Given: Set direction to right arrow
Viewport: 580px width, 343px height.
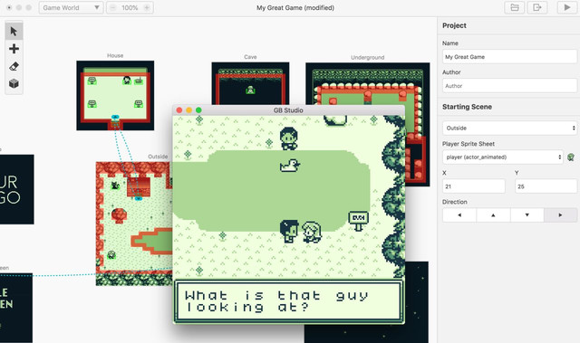Looking at the screenshot, I should click(560, 214).
